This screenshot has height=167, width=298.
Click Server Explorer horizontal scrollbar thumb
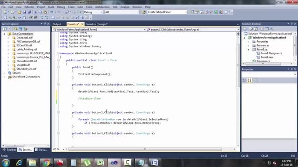coord(14,145)
